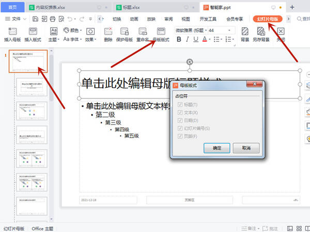The height and width of the screenshot is (232, 310).
Task: Open the 颜色 dropdown
Action: pos(72,30)
